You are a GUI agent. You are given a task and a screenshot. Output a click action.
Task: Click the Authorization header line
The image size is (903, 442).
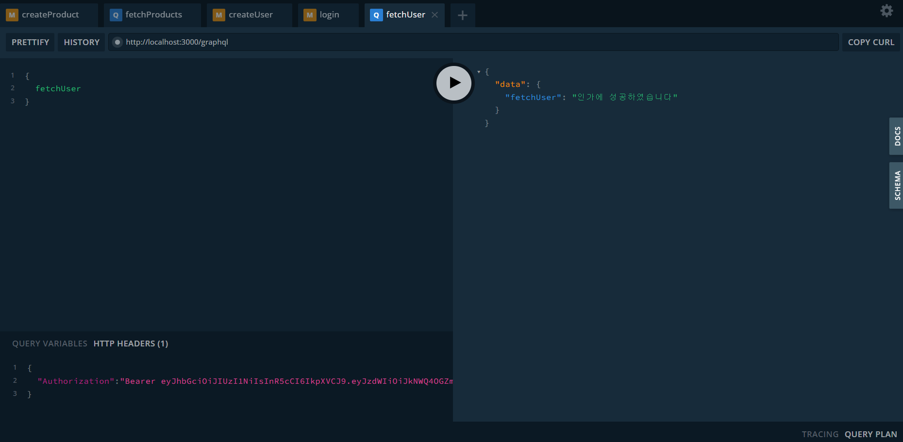coord(245,381)
